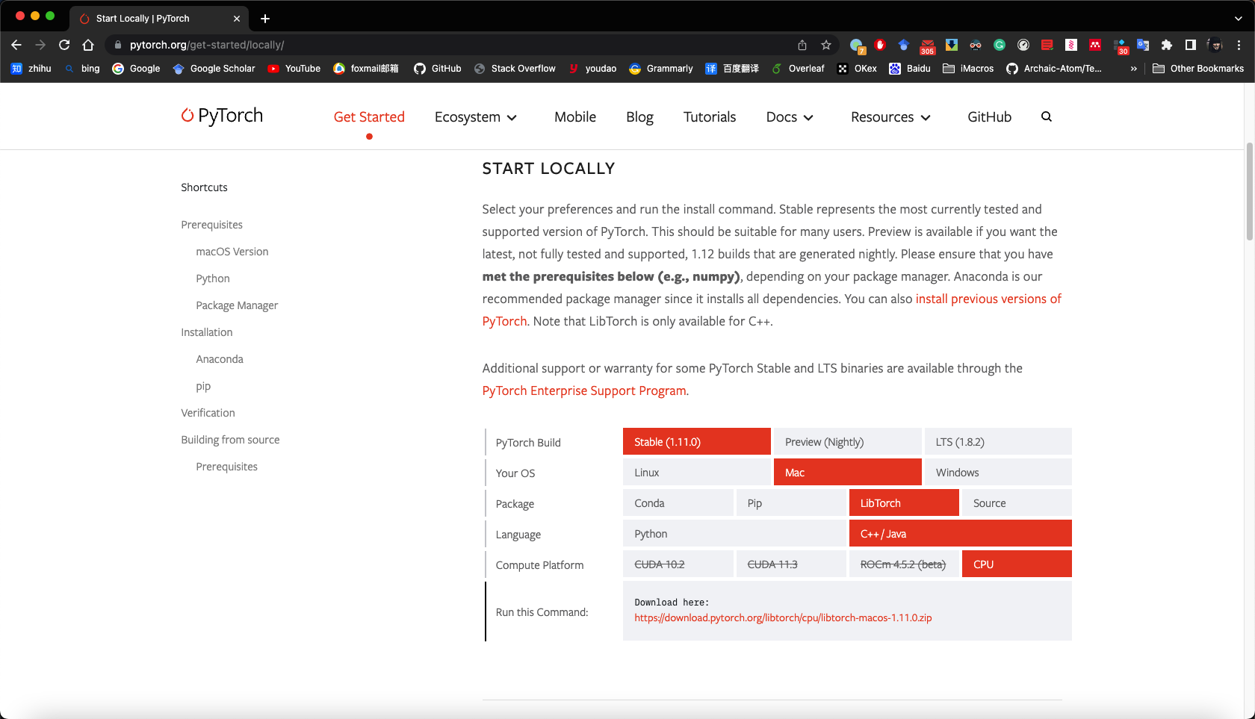This screenshot has height=719, width=1255.
Task: Select the LibTorch package option
Action: tap(904, 502)
